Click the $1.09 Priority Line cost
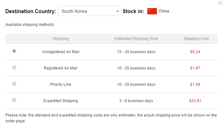 (195, 85)
